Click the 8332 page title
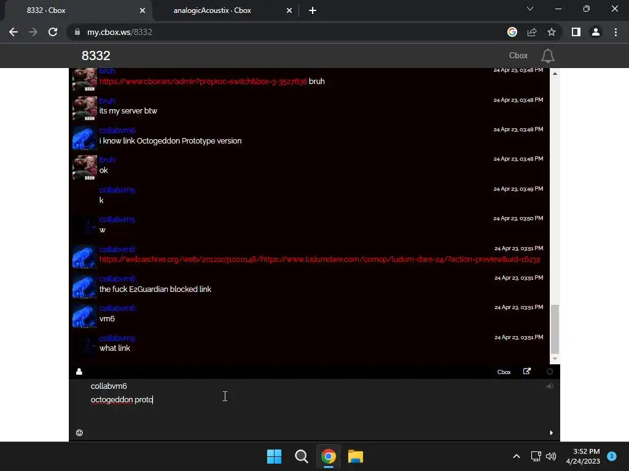 coord(96,56)
